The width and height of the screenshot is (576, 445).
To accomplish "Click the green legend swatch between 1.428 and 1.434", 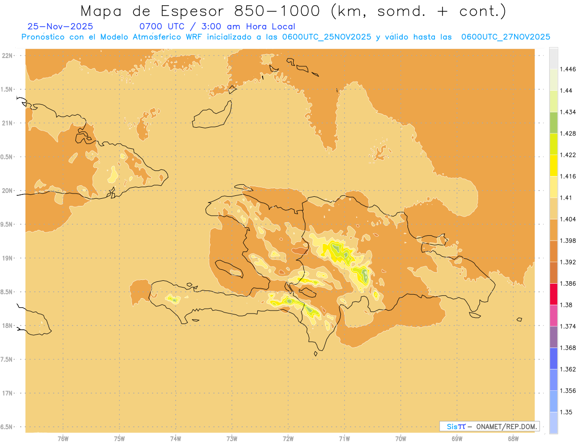I will click(553, 122).
